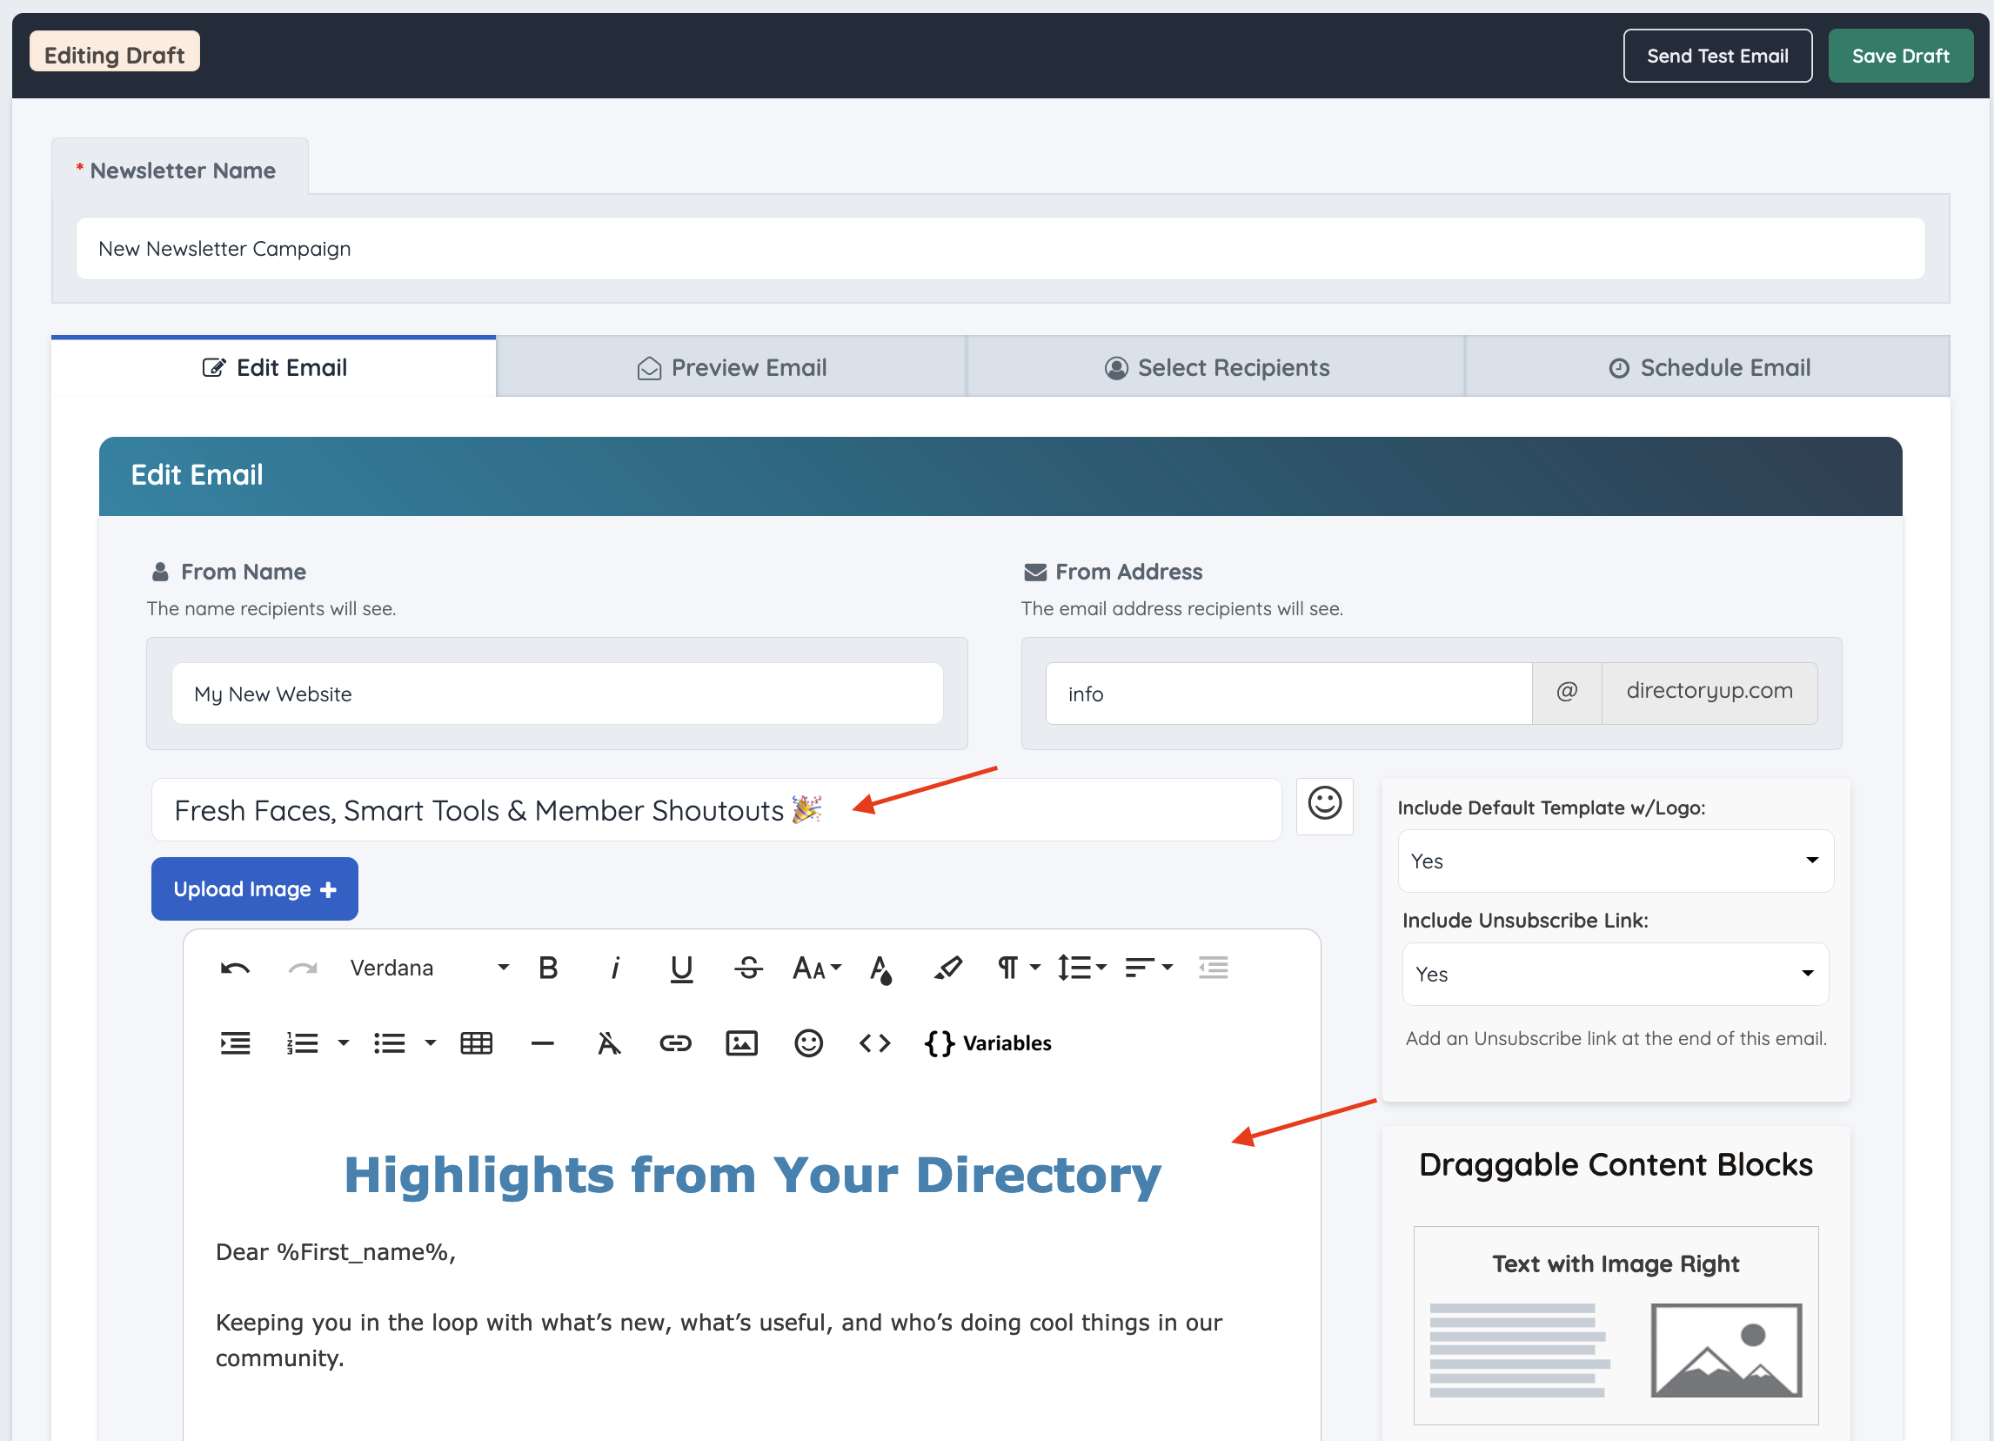
Task: Open code view in editor
Action: point(875,1043)
